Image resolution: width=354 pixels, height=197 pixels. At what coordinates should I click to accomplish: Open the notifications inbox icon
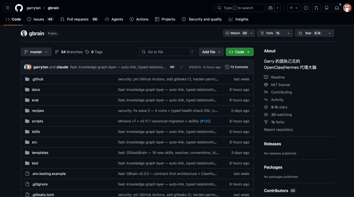337,8
